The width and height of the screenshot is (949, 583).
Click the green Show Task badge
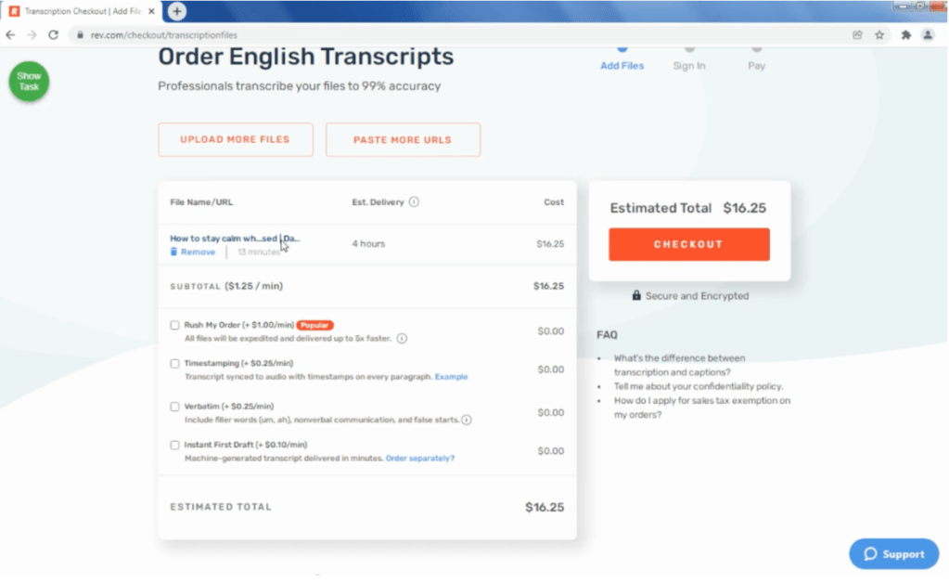pos(28,82)
